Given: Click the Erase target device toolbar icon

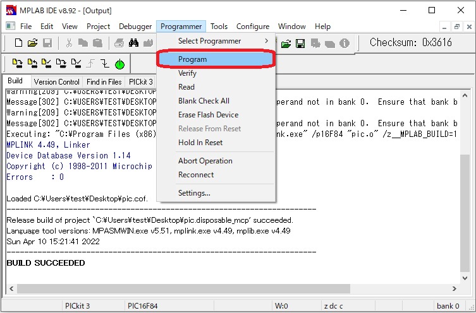Looking at the screenshot, I should coord(61,64).
